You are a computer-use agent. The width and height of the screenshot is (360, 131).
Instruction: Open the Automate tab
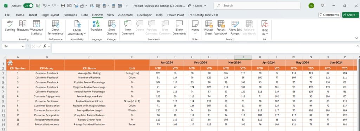pos(126,15)
